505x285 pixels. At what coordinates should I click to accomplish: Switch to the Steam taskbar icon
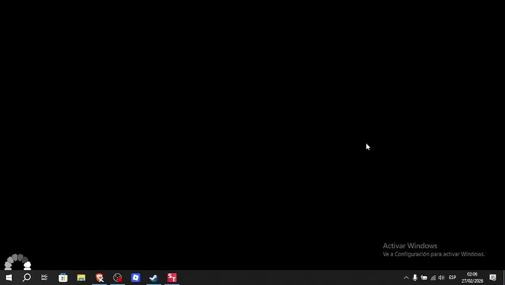coord(154,278)
